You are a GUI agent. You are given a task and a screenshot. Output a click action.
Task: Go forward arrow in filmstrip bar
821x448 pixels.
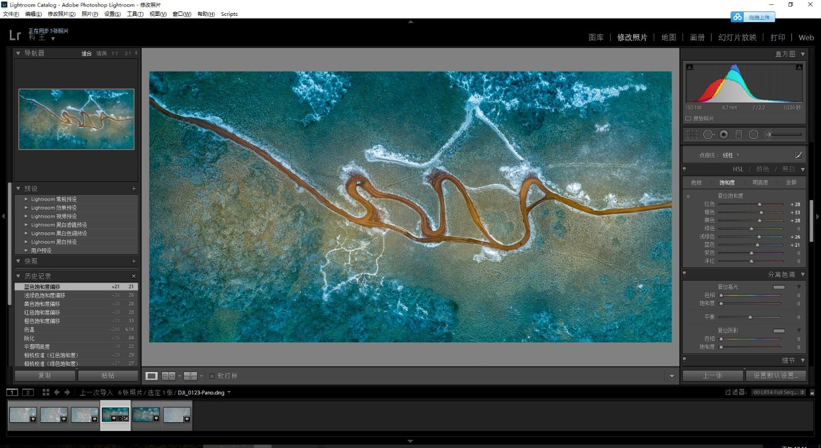pyautogui.click(x=67, y=392)
